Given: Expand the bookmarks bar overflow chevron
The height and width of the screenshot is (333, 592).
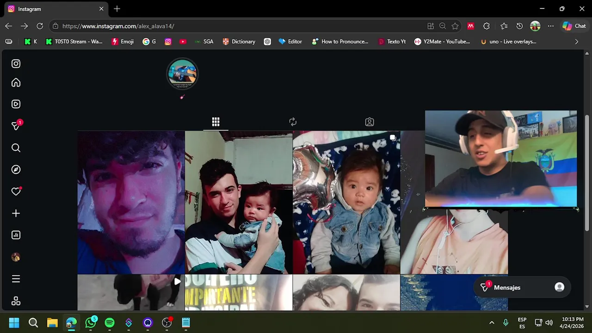Looking at the screenshot, I should tap(576, 42).
